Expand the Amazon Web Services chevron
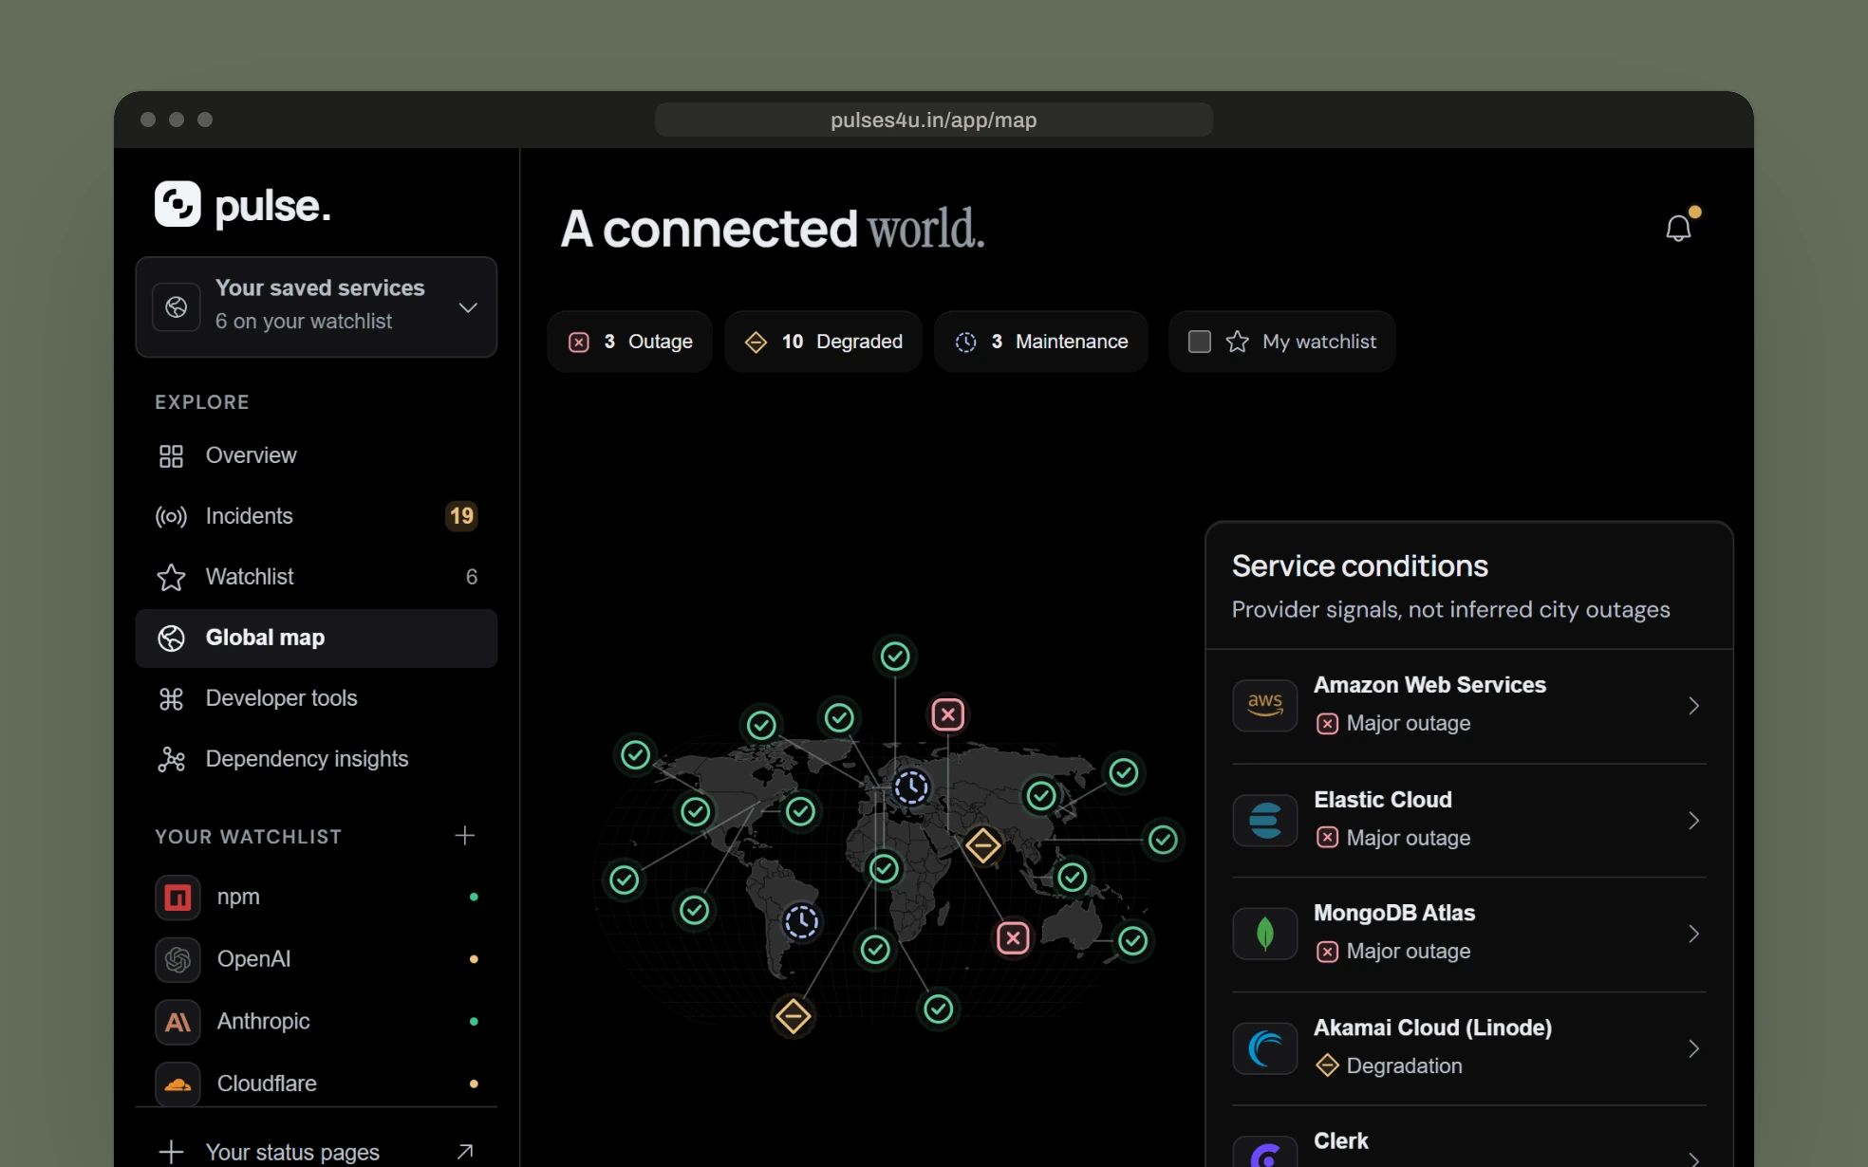This screenshot has width=1868, height=1167. pos(1693,705)
